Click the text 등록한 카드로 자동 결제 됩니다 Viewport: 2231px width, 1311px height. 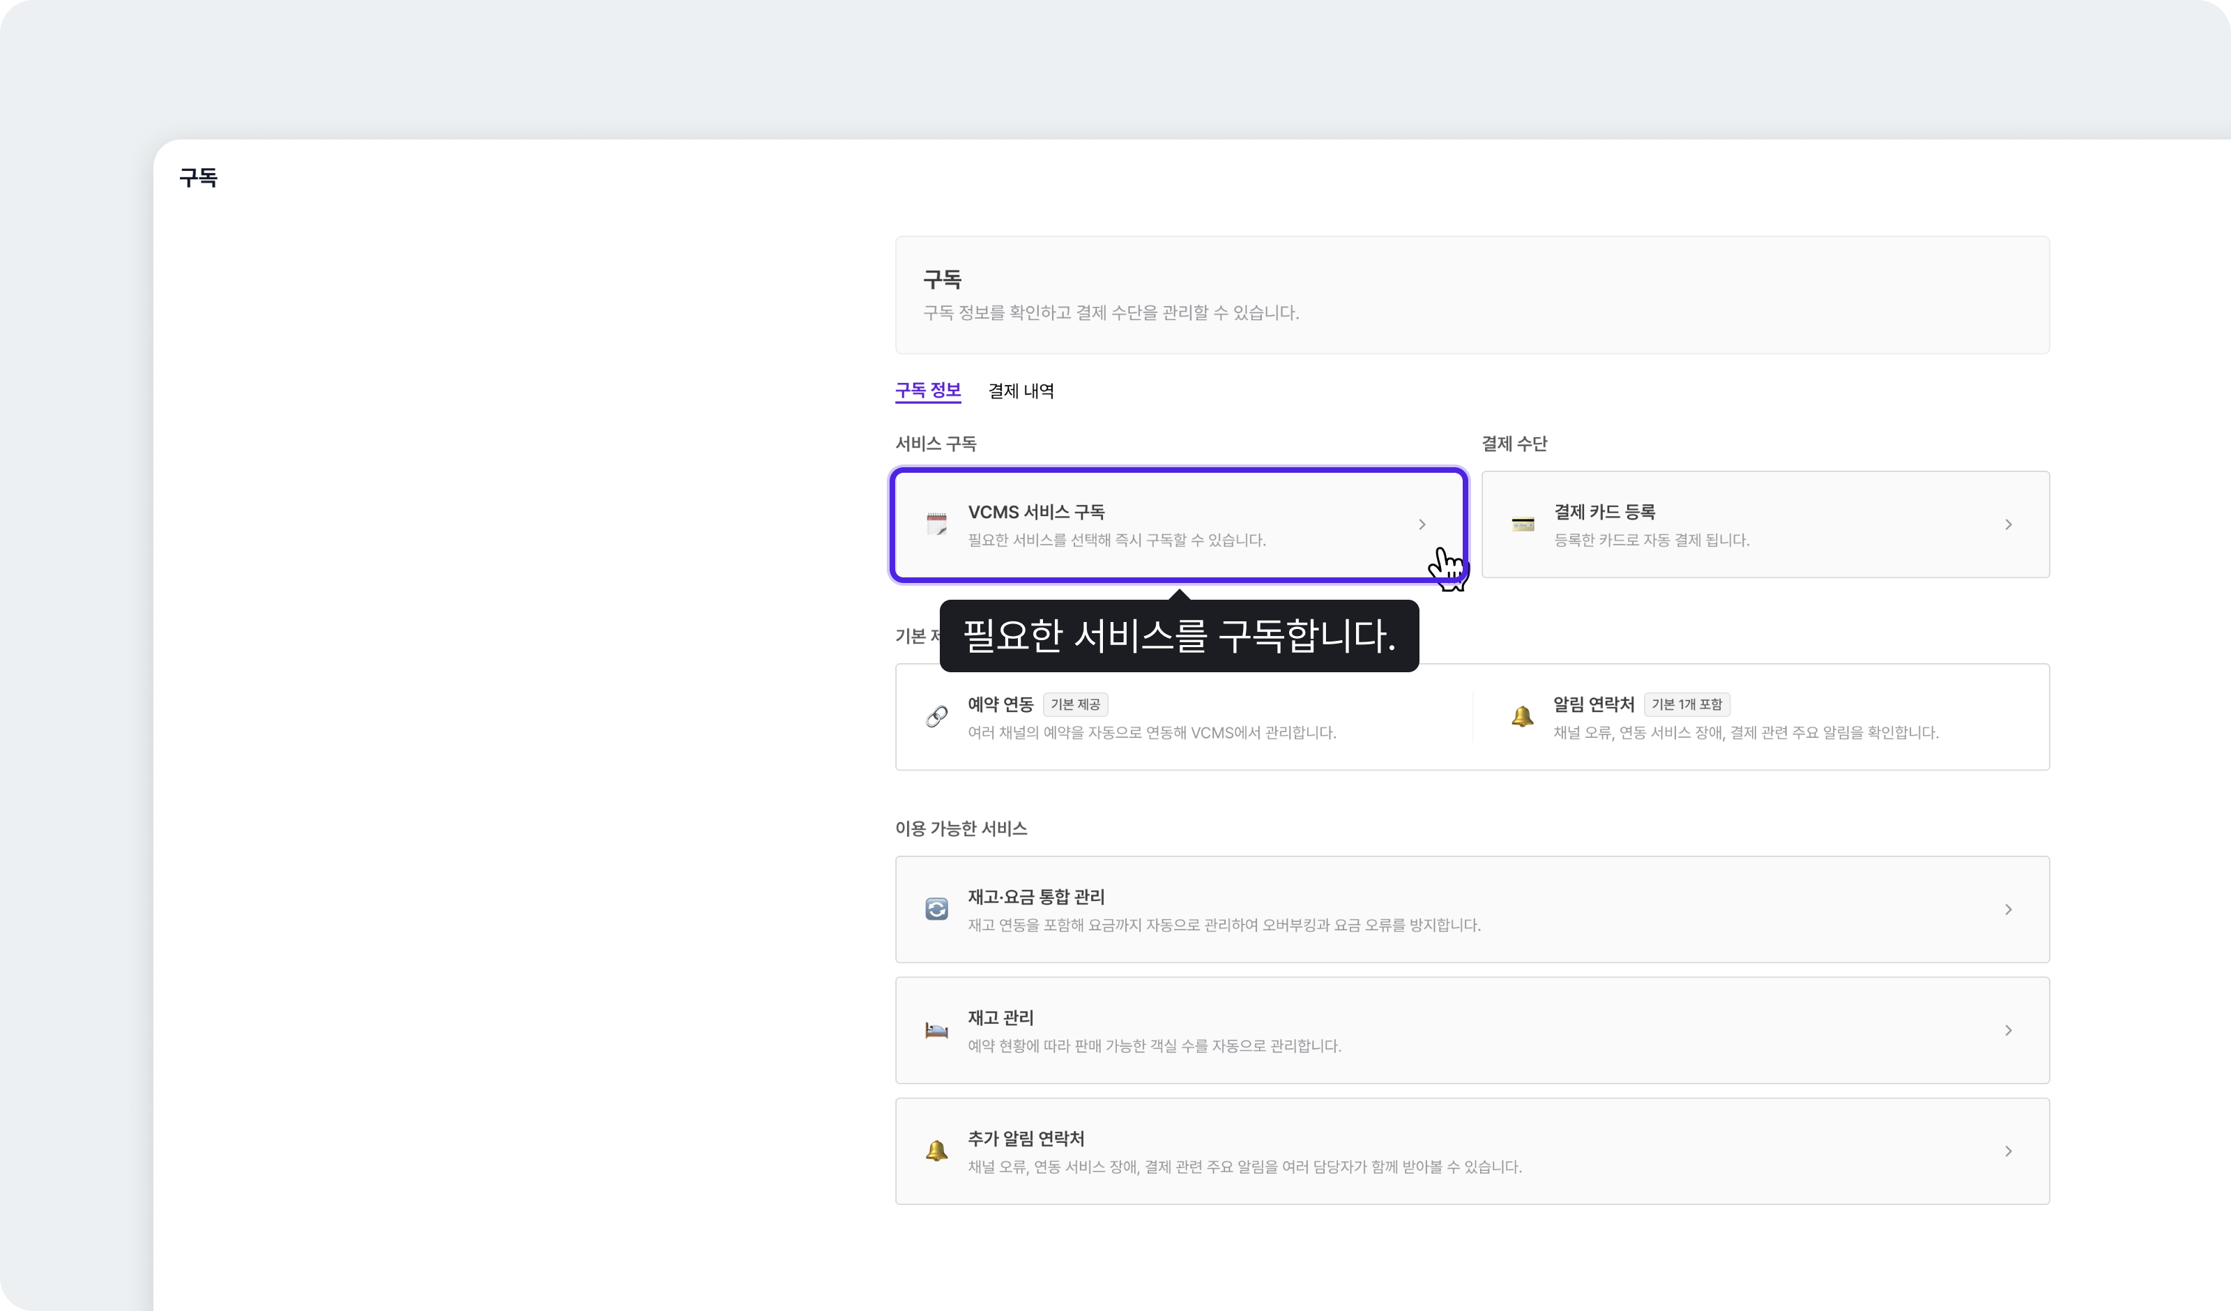click(x=1652, y=540)
